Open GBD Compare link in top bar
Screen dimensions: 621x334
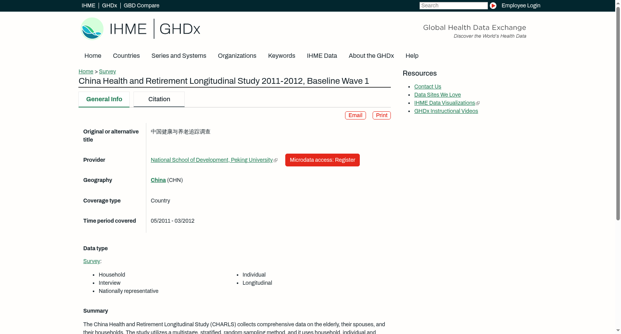(141, 5)
